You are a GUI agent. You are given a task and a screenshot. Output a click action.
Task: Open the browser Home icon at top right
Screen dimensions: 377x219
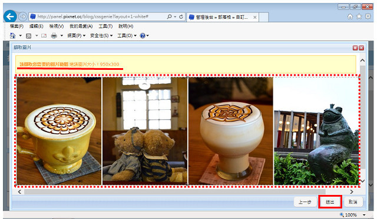click(350, 16)
